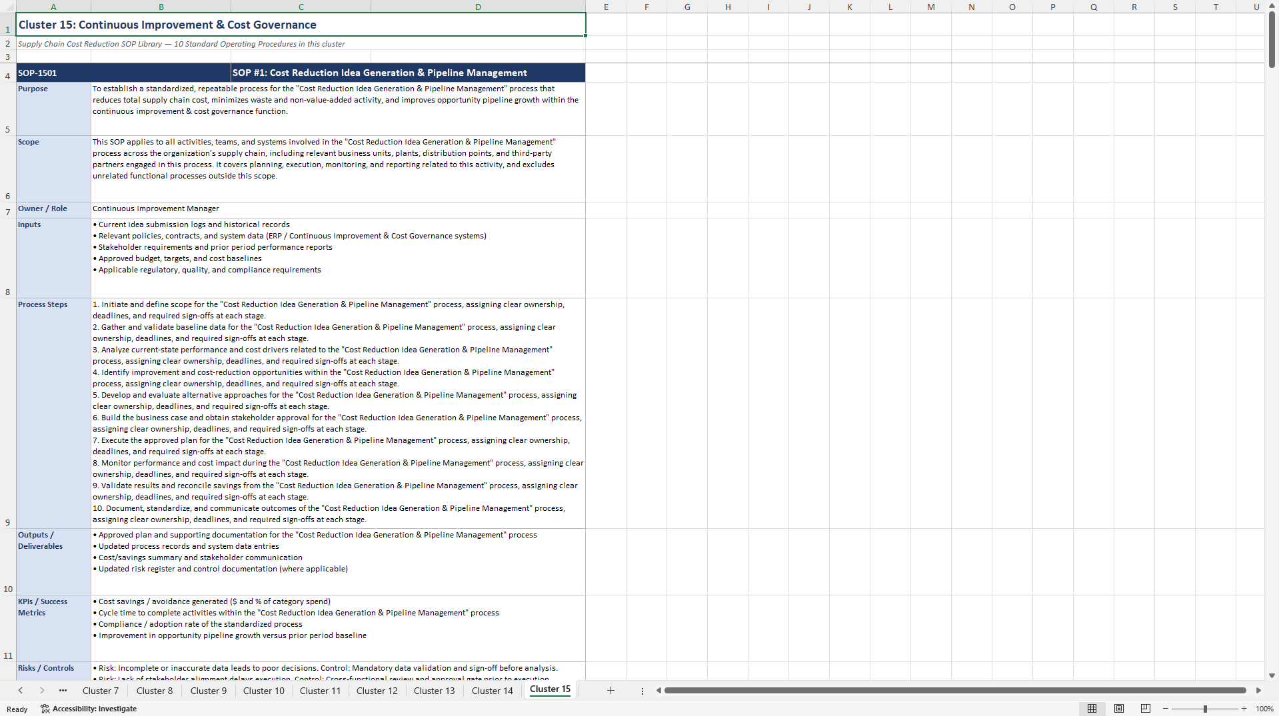Select column D header

479,7
